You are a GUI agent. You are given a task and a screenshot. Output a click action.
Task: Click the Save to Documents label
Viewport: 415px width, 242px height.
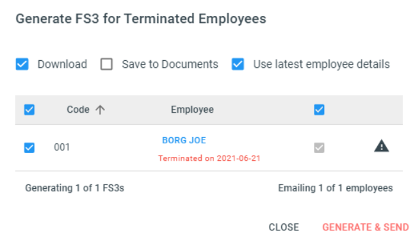pyautogui.click(x=170, y=64)
